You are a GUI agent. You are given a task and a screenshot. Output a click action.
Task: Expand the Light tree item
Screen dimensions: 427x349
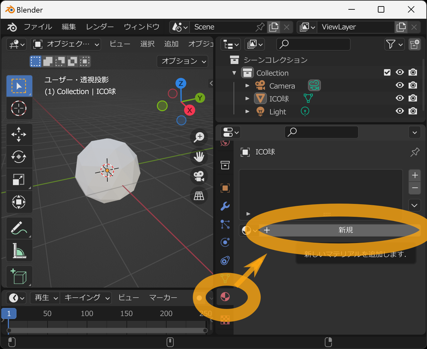pos(247,111)
